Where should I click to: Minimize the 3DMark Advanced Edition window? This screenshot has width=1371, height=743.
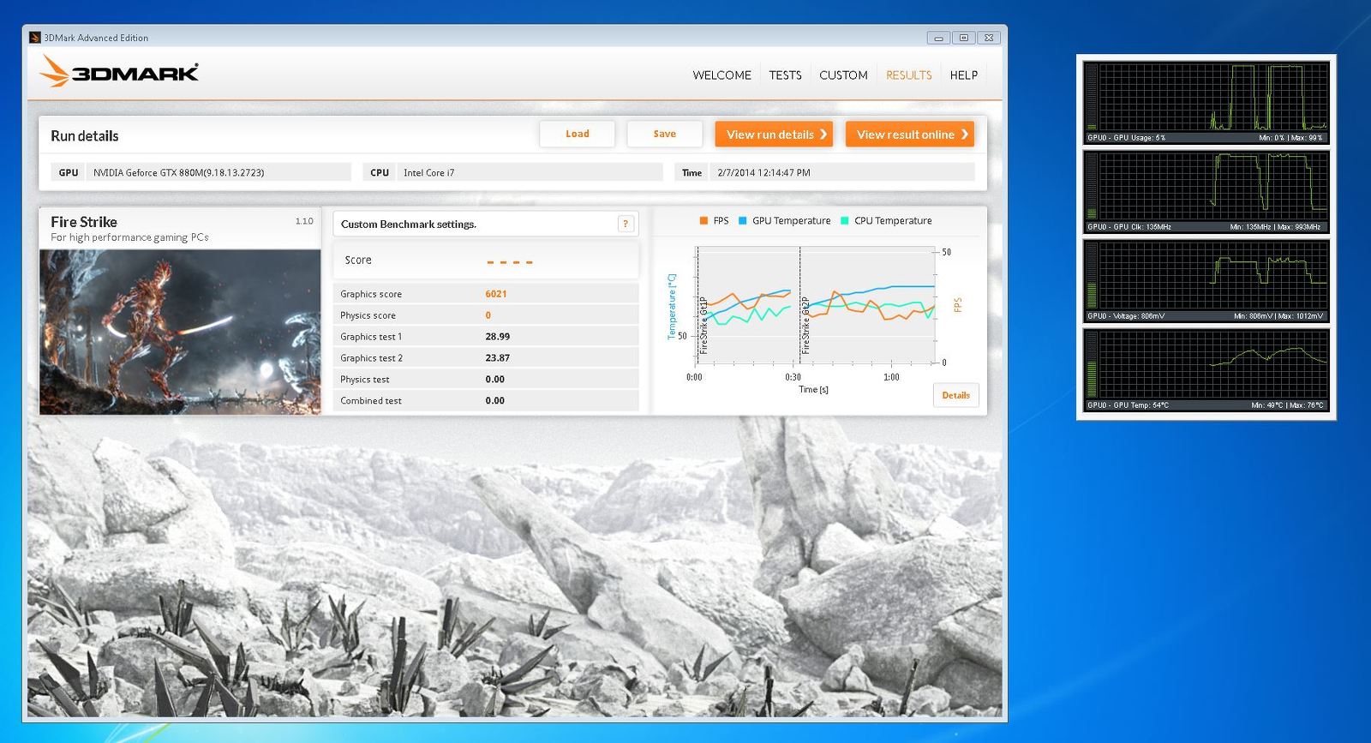pos(938,38)
